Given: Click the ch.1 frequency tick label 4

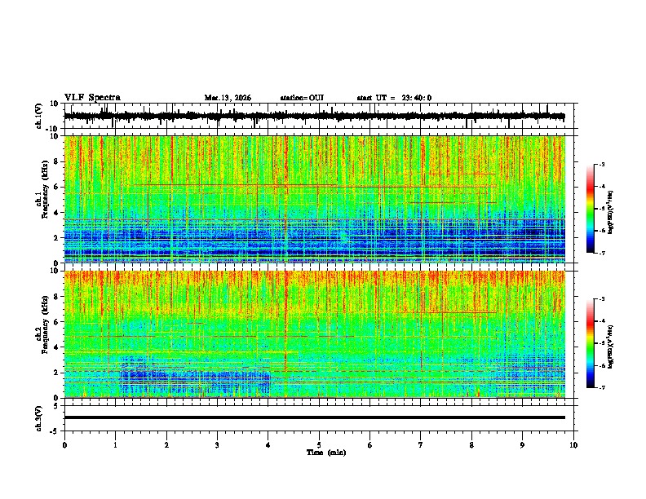Looking at the screenshot, I should pyautogui.click(x=56, y=213).
